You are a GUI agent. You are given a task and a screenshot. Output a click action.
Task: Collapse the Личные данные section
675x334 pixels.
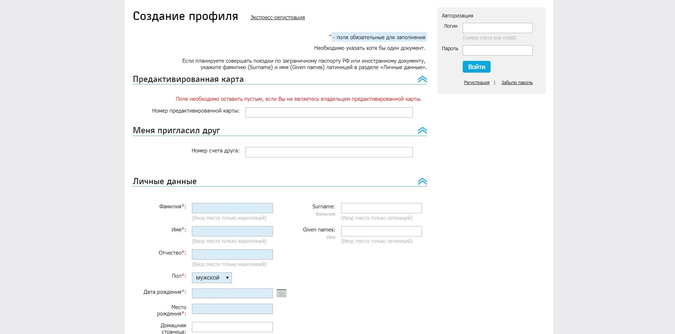pos(422,181)
